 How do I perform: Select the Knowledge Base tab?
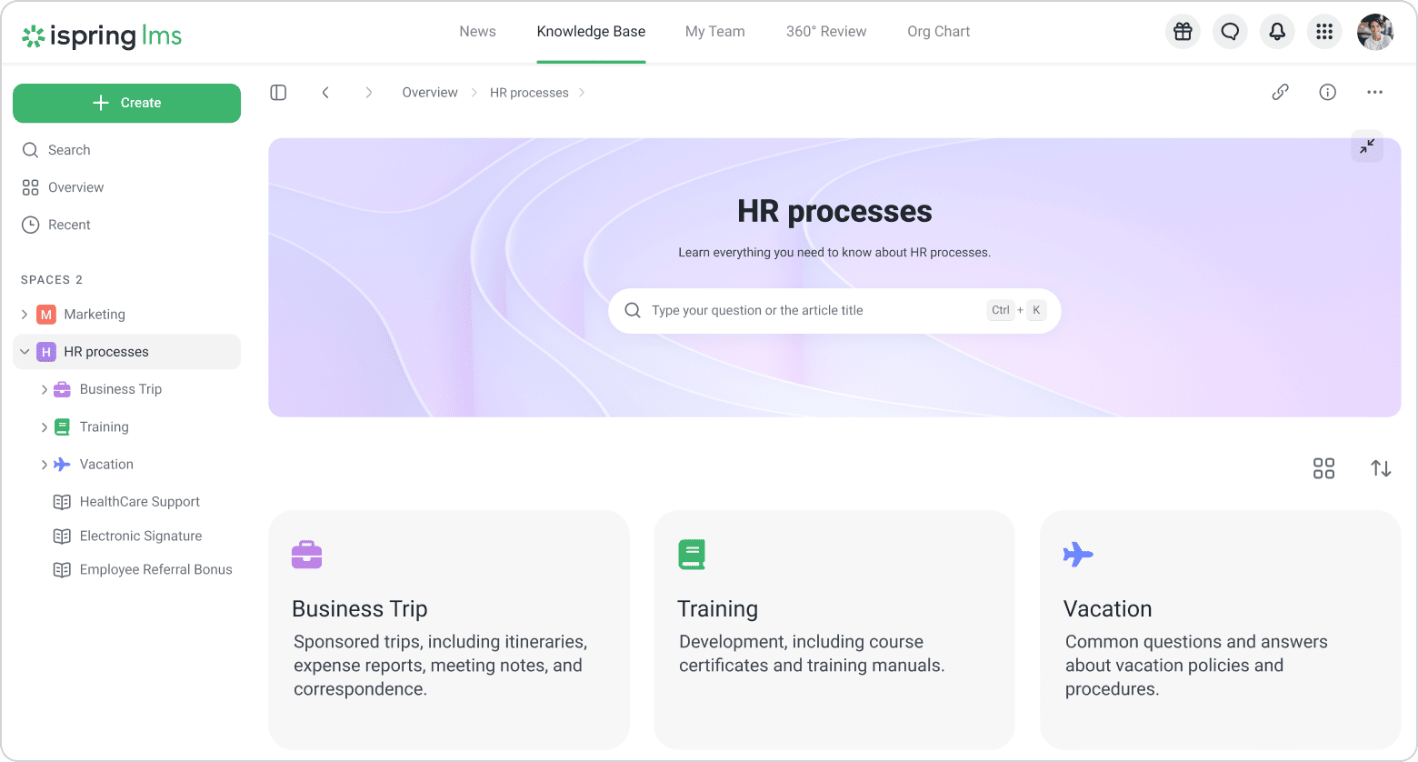pyautogui.click(x=591, y=32)
